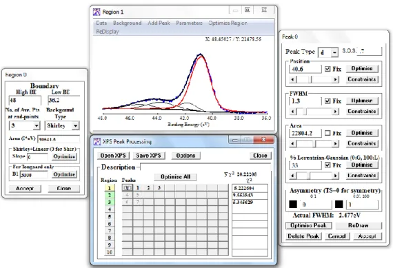
Task: Click the Region 1 window title icon
Action: pyautogui.click(x=97, y=12)
